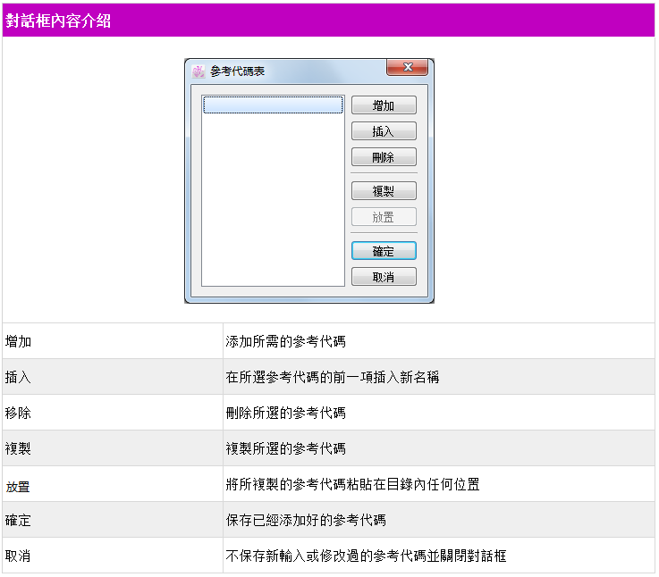The height and width of the screenshot is (577, 659).
Task: Click the 放置 label cell in the table
Action: [x=18, y=485]
